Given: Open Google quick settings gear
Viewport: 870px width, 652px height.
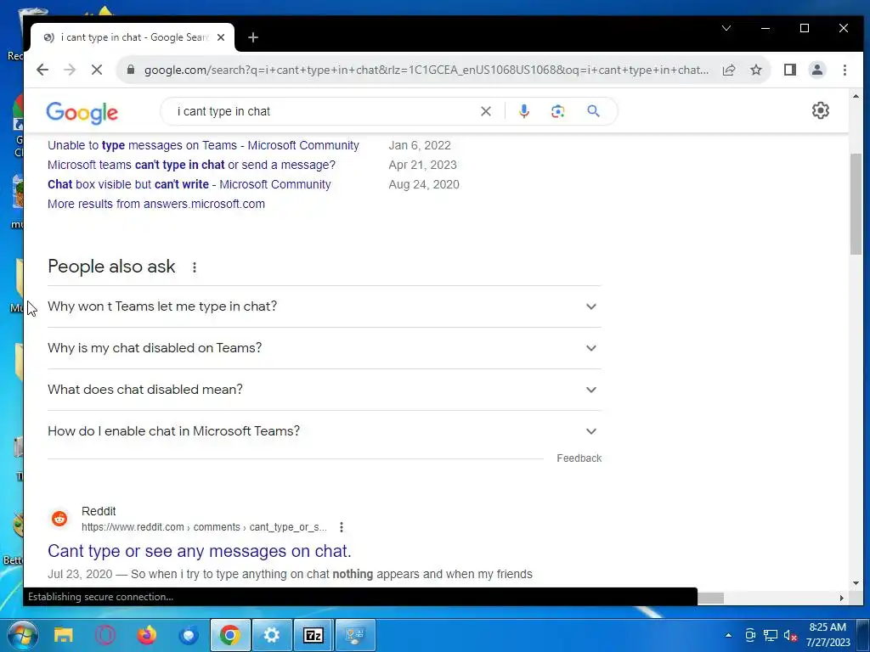Looking at the screenshot, I should click(x=820, y=110).
